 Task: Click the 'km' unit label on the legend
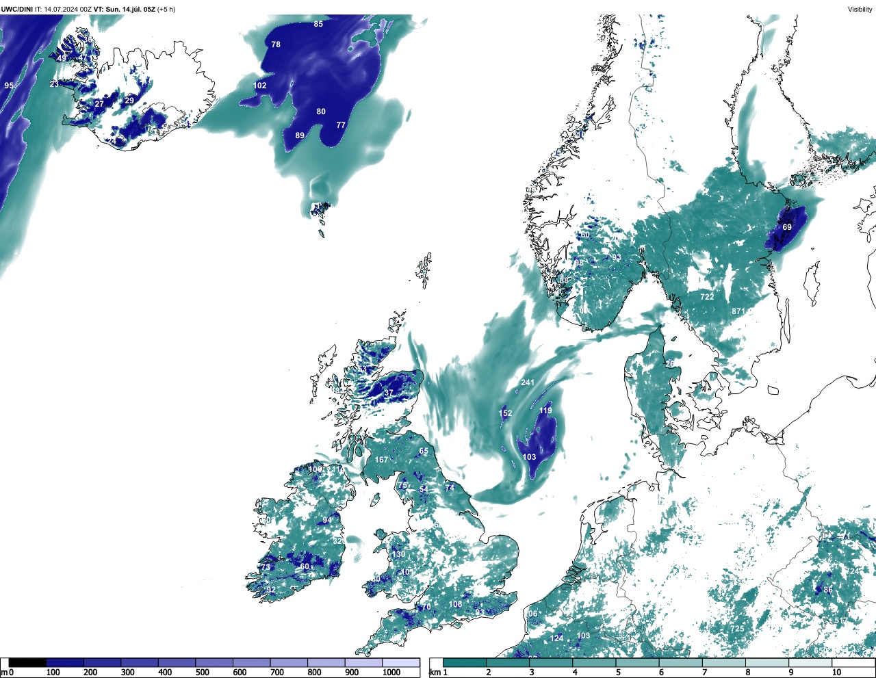pos(434,673)
